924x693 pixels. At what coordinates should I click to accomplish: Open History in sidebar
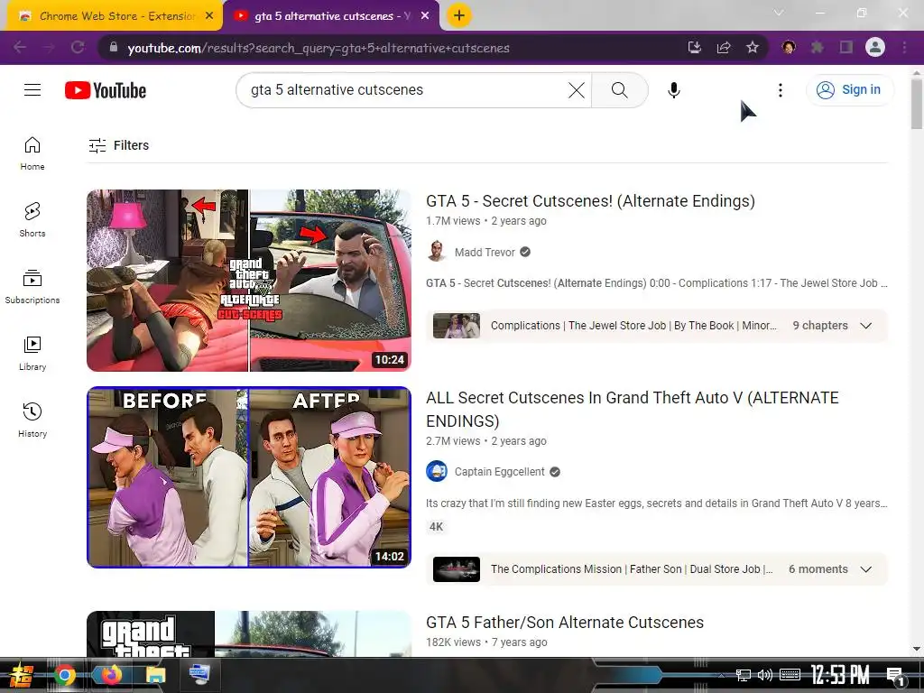32,420
